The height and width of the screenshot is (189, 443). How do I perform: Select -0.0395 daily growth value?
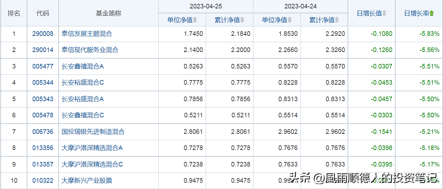pyautogui.click(x=382, y=164)
